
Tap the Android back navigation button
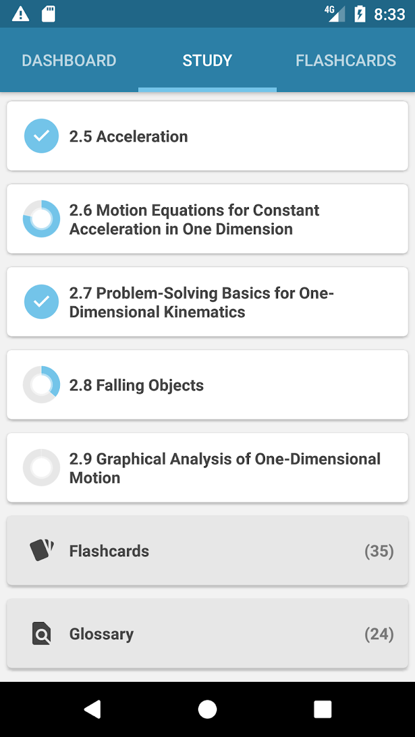[x=92, y=709]
